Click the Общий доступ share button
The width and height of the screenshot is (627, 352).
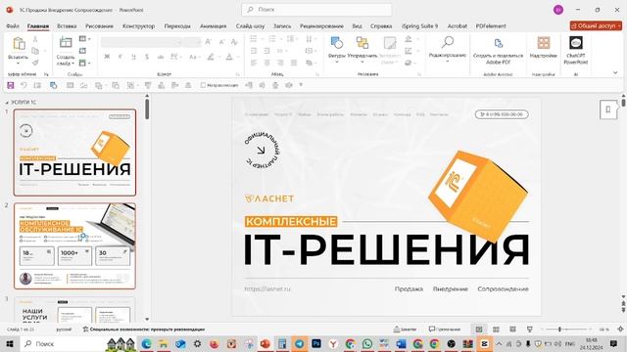[596, 26]
